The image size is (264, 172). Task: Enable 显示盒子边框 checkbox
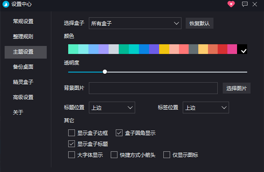(x=72, y=133)
